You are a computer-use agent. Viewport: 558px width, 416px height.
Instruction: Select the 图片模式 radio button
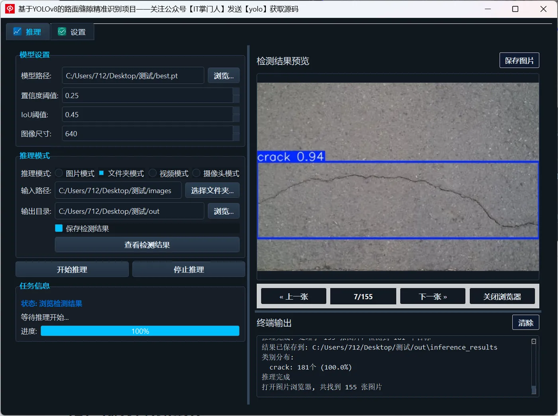(x=59, y=173)
